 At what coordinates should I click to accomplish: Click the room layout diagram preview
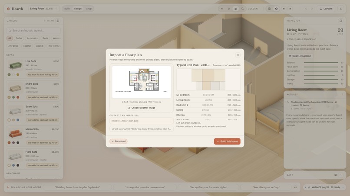[x=208, y=80]
